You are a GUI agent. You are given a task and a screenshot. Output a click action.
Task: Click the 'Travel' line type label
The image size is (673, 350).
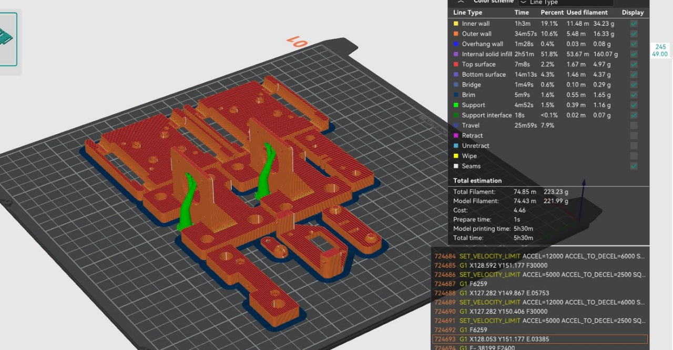471,125
